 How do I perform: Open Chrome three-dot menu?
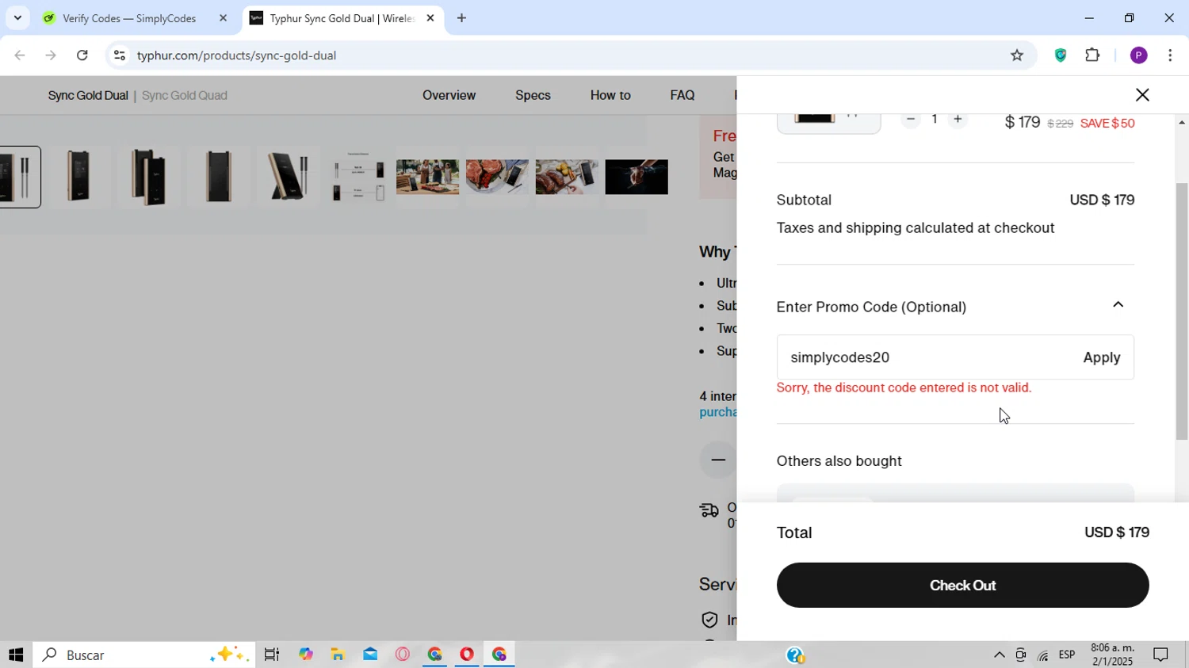pyautogui.click(x=1170, y=55)
